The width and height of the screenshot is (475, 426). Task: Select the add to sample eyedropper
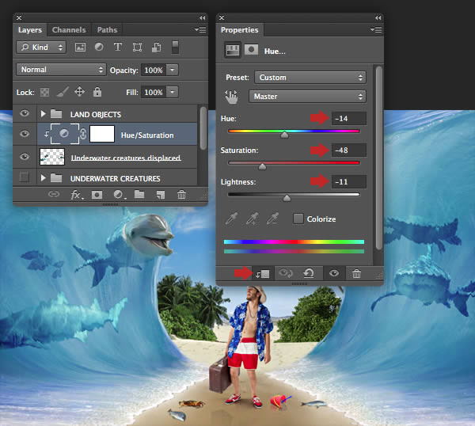(252, 219)
